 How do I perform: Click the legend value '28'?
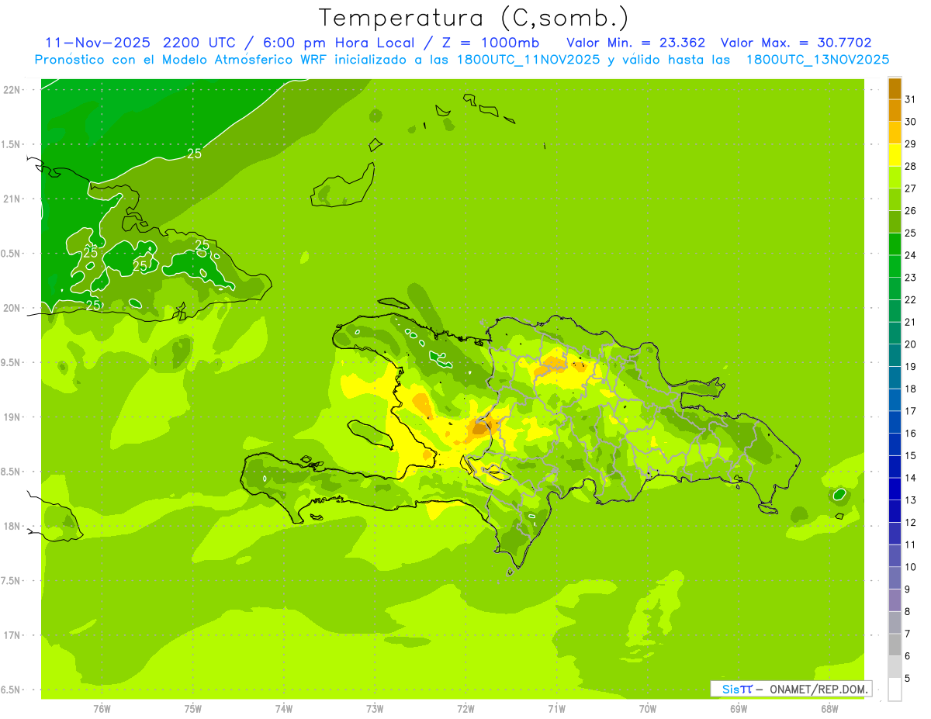(x=910, y=166)
